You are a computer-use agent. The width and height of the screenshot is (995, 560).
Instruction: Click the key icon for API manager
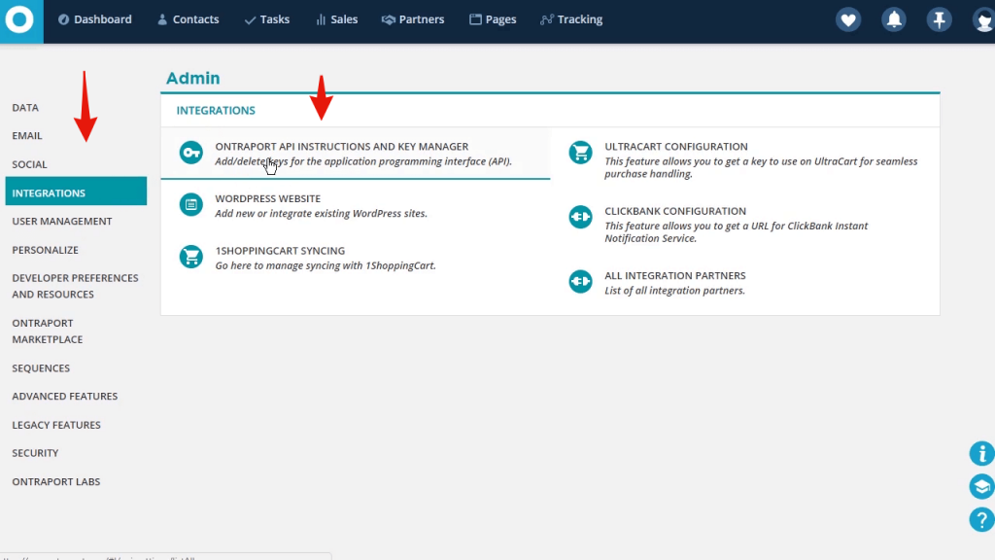click(191, 153)
